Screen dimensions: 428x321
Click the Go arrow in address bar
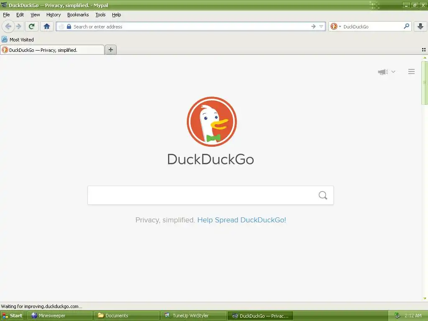click(313, 26)
